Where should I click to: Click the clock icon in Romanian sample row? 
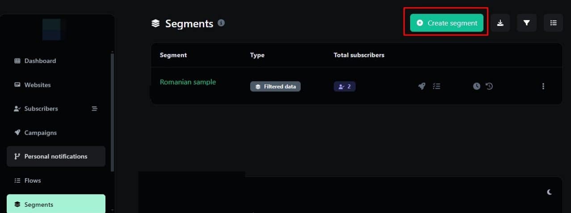point(477,86)
